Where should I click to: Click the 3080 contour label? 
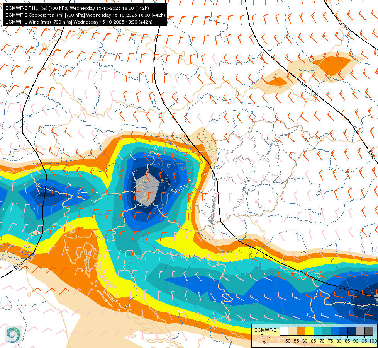344,288
